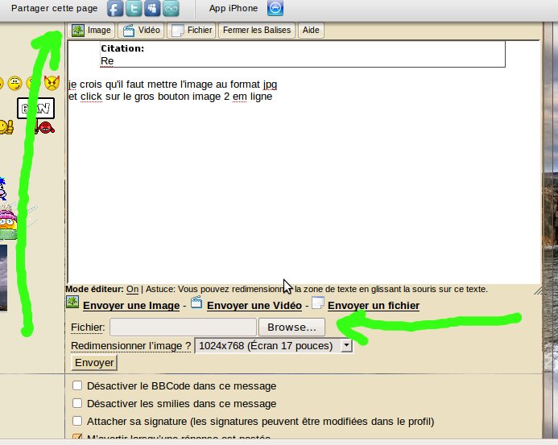Click the Envoyer une Image link
Screen dimensions: 558x445
pos(130,306)
